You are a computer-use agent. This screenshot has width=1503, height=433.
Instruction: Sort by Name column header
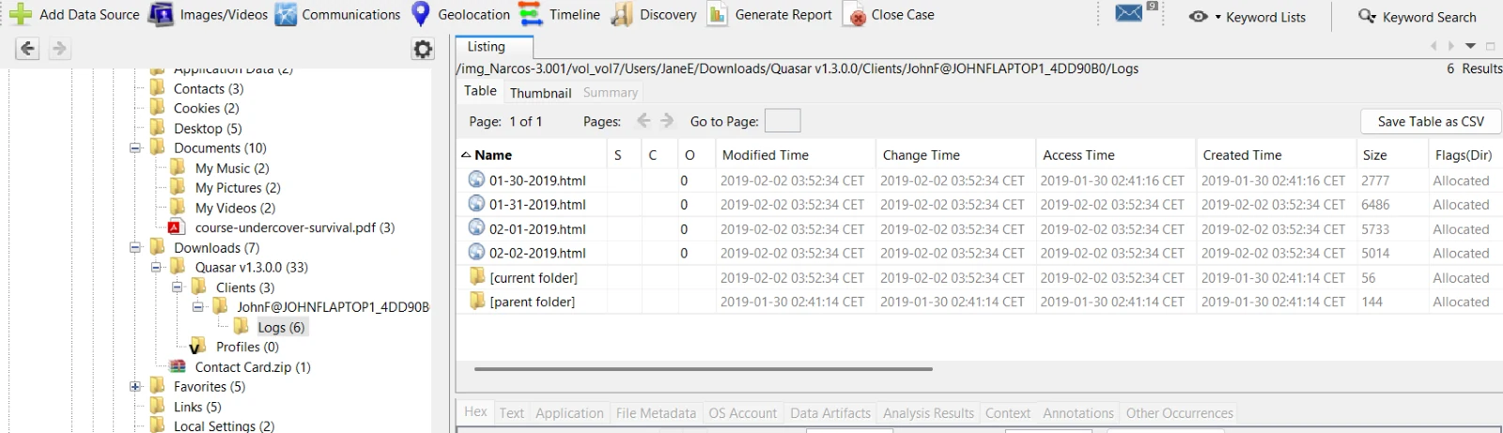pos(532,155)
